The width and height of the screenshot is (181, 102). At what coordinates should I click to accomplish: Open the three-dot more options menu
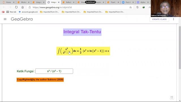(173, 19)
